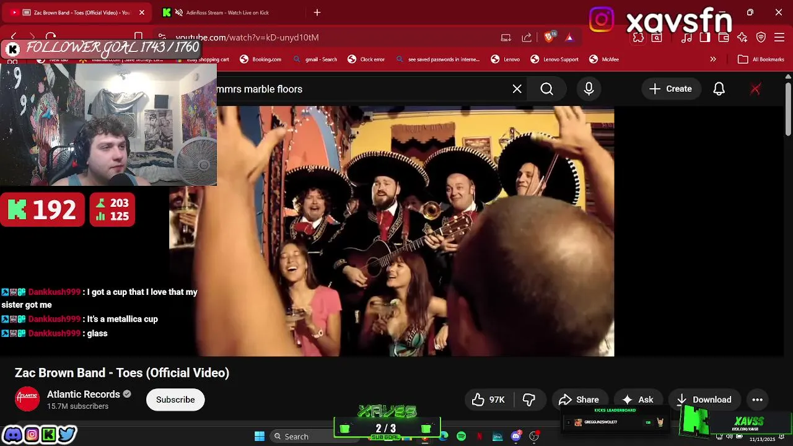This screenshot has height=446, width=793.
Task: Open the Clock error bookmark
Action: 366,59
